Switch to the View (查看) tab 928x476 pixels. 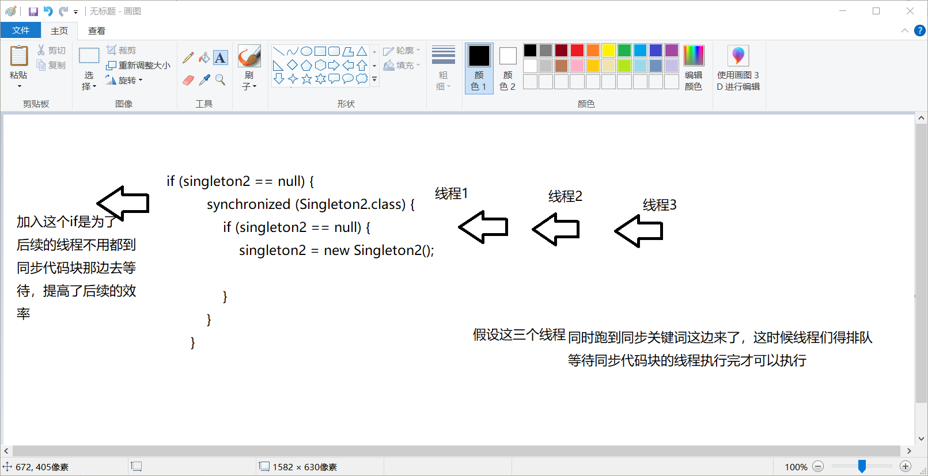click(97, 31)
